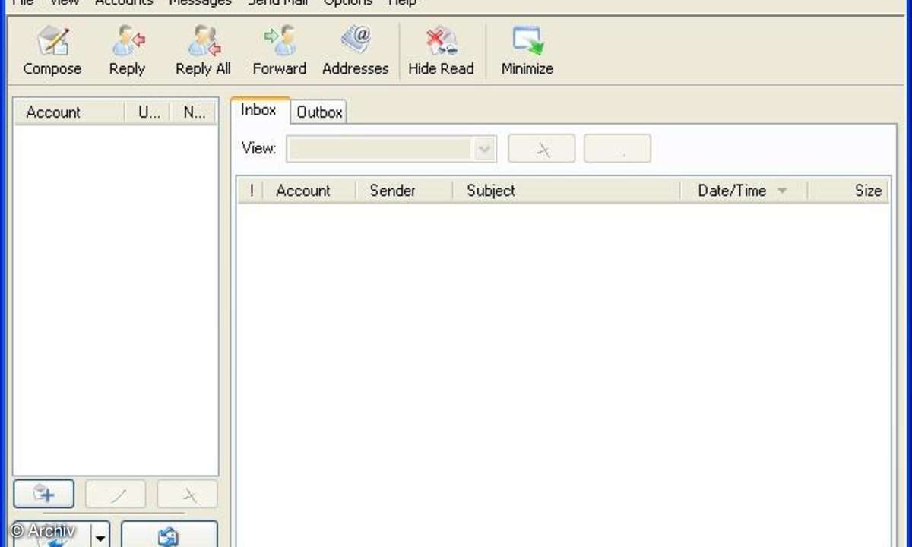Open the Send Mail menu
This screenshot has width=912, height=547.
277,2
